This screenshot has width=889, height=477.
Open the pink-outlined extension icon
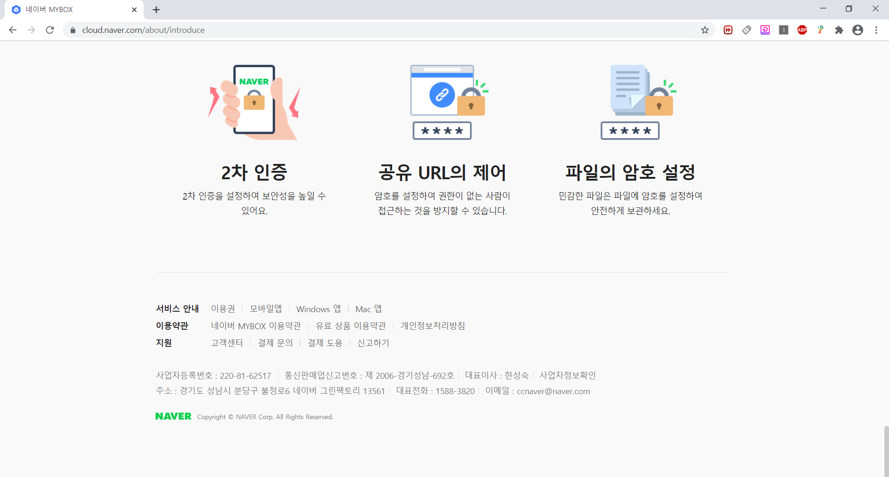click(x=765, y=30)
